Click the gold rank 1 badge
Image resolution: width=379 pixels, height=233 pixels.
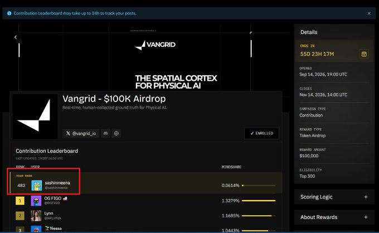pos(20,201)
